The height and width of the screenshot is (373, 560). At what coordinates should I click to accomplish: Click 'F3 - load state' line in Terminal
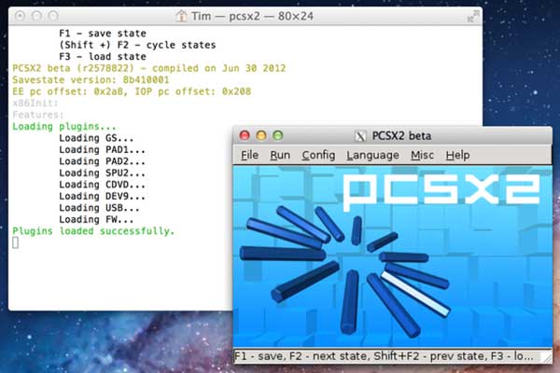coord(103,57)
